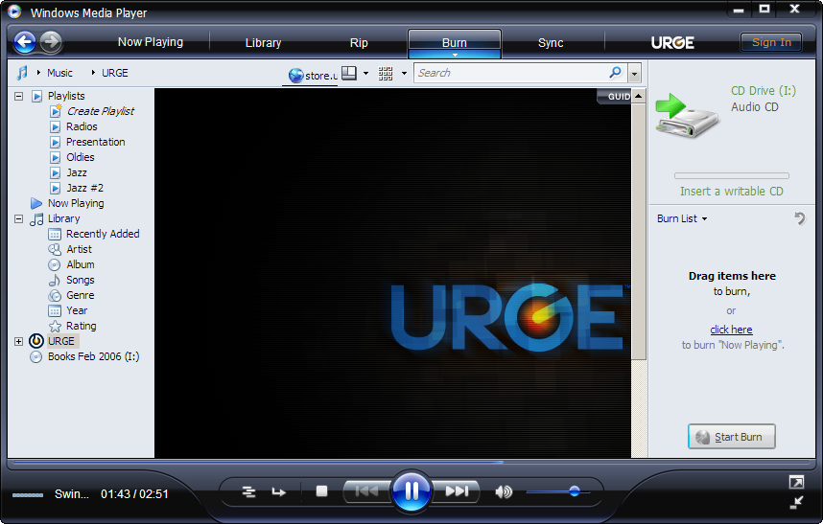Viewport: 823px width, 524px height.
Task: Open the URGE tree item
Action: (61, 341)
